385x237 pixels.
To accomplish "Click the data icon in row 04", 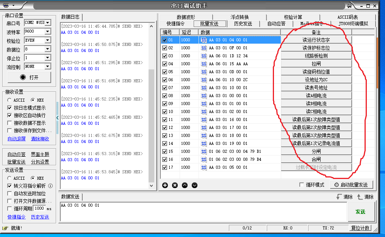I will pos(203,64).
